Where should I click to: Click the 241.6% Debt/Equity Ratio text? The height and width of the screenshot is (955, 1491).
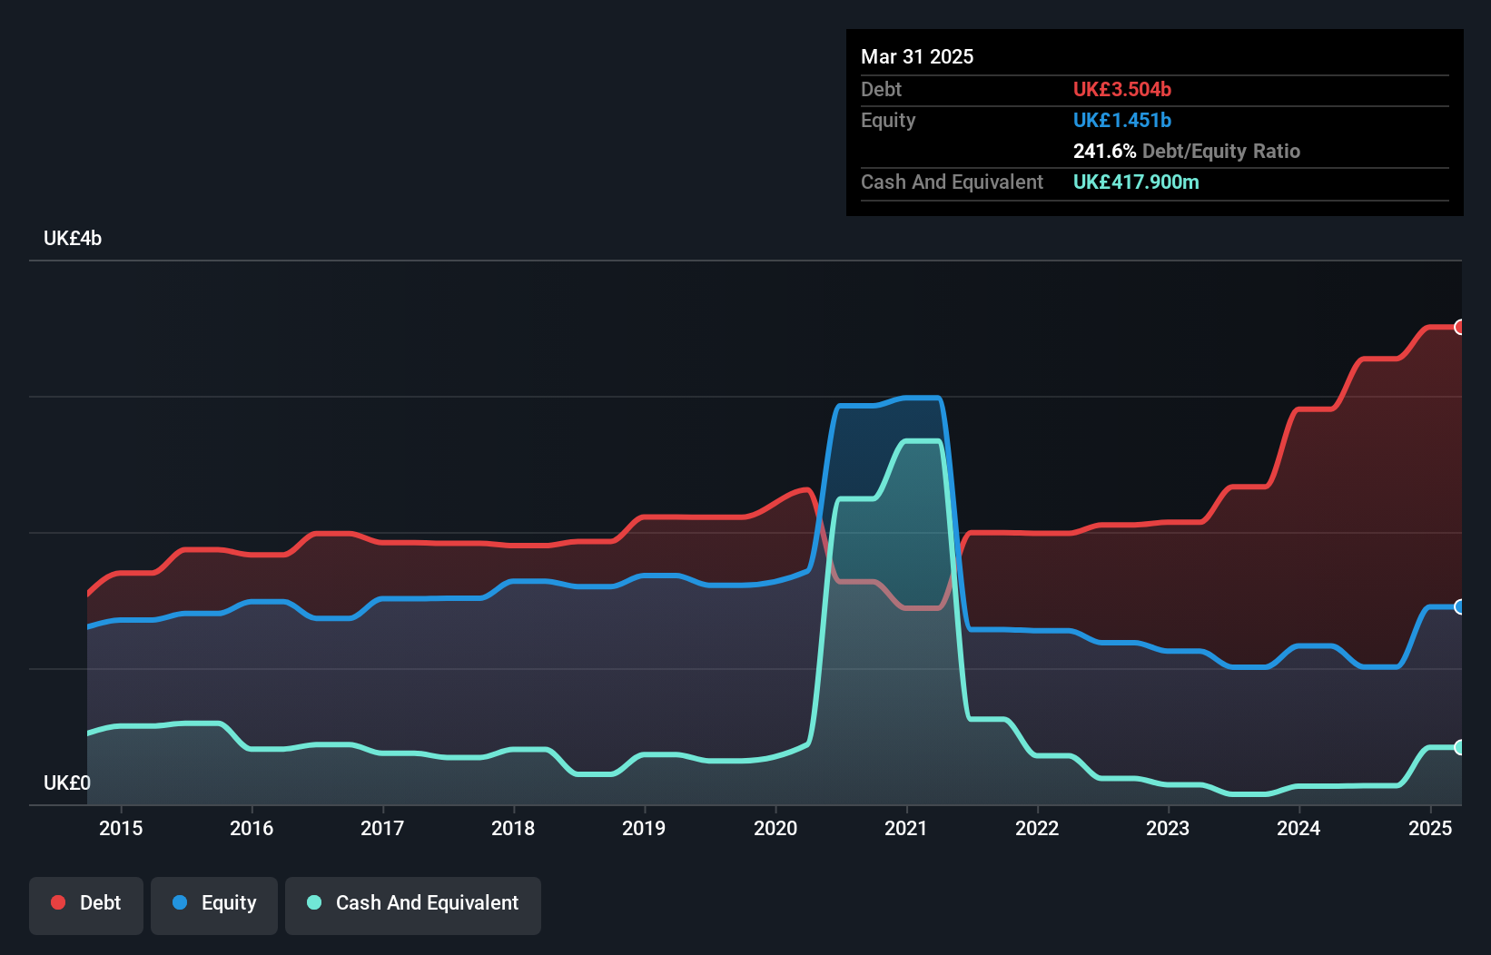[1187, 151]
